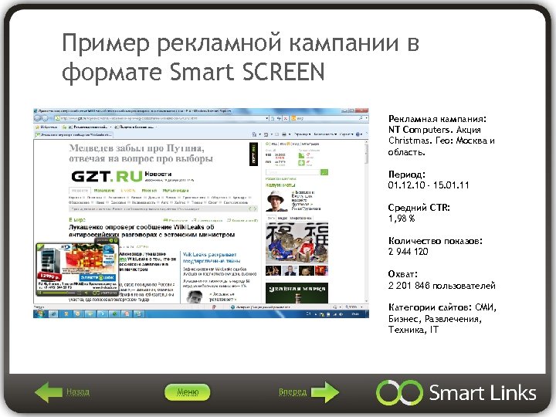Select the Период: label
This screenshot has width=556, height=417.
click(406, 174)
